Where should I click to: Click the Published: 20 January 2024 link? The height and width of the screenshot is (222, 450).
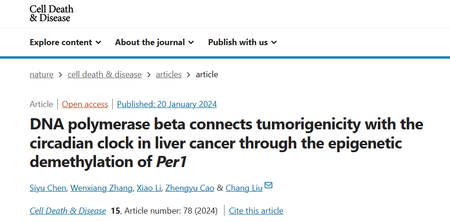coord(167,104)
